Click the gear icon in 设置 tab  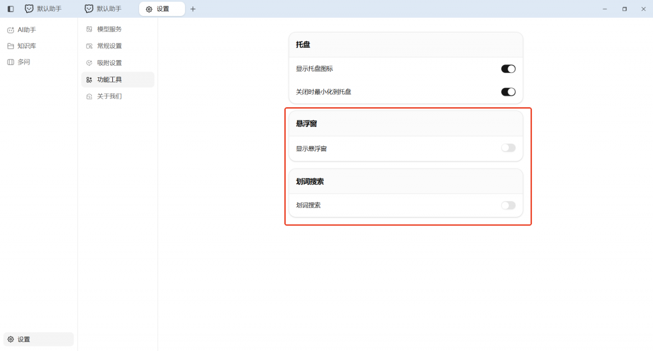tap(149, 9)
